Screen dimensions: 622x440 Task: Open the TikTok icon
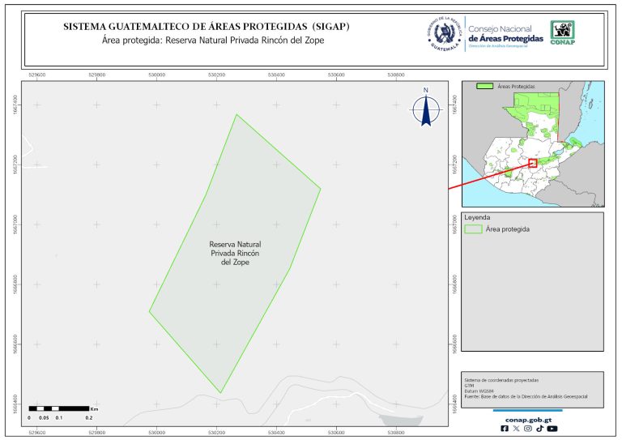point(539,429)
